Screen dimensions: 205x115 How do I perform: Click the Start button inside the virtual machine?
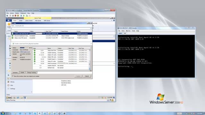pyautogui.click(x=9, y=97)
